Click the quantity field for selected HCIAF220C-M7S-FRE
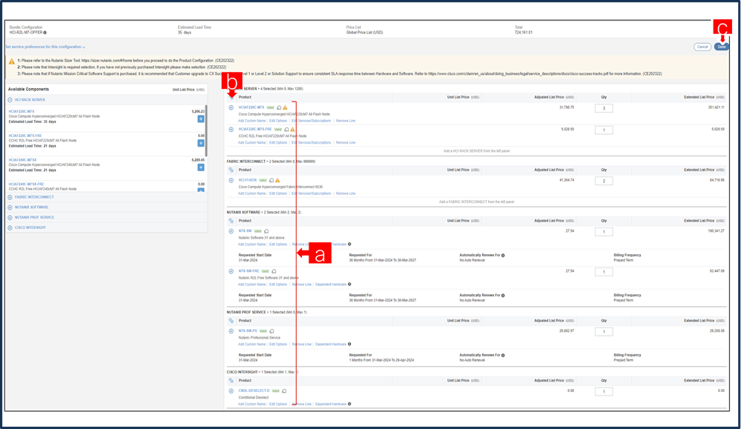The width and height of the screenshot is (741, 429). (604, 130)
